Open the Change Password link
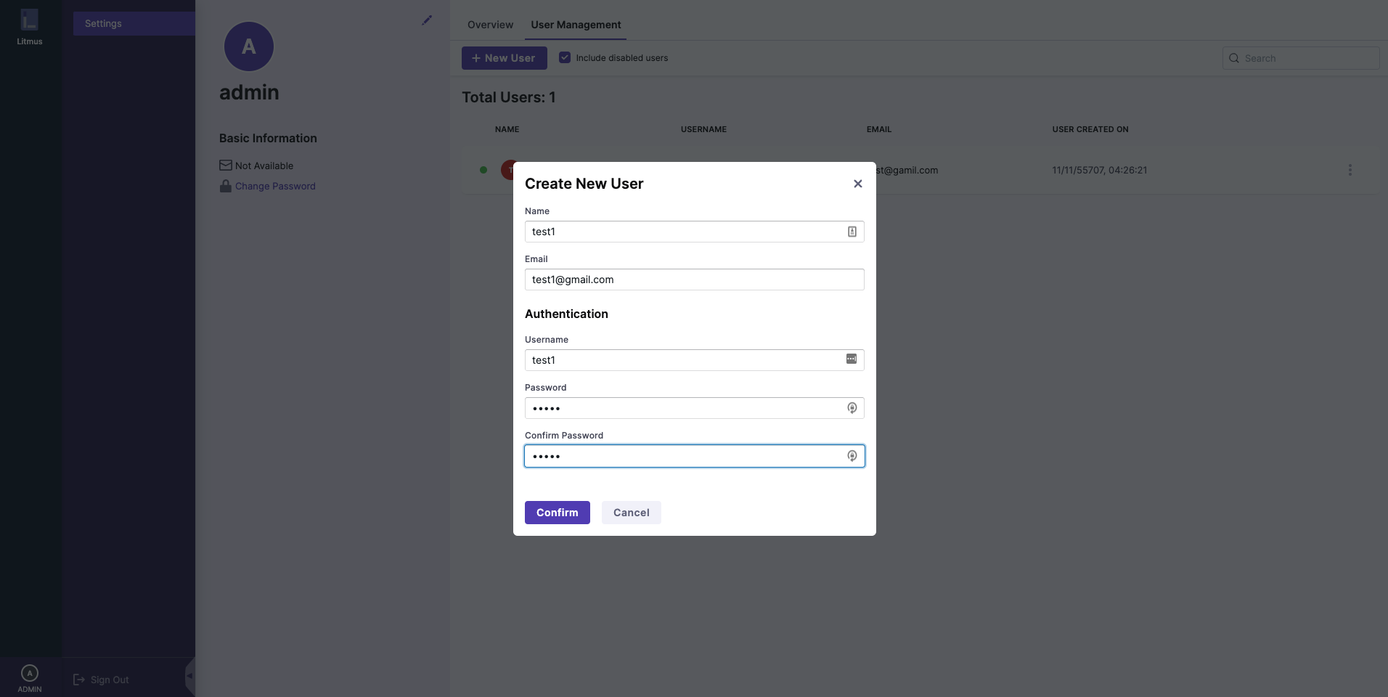 (275, 187)
